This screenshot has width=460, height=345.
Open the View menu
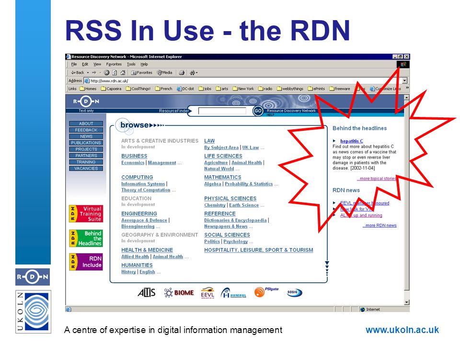tap(97, 64)
